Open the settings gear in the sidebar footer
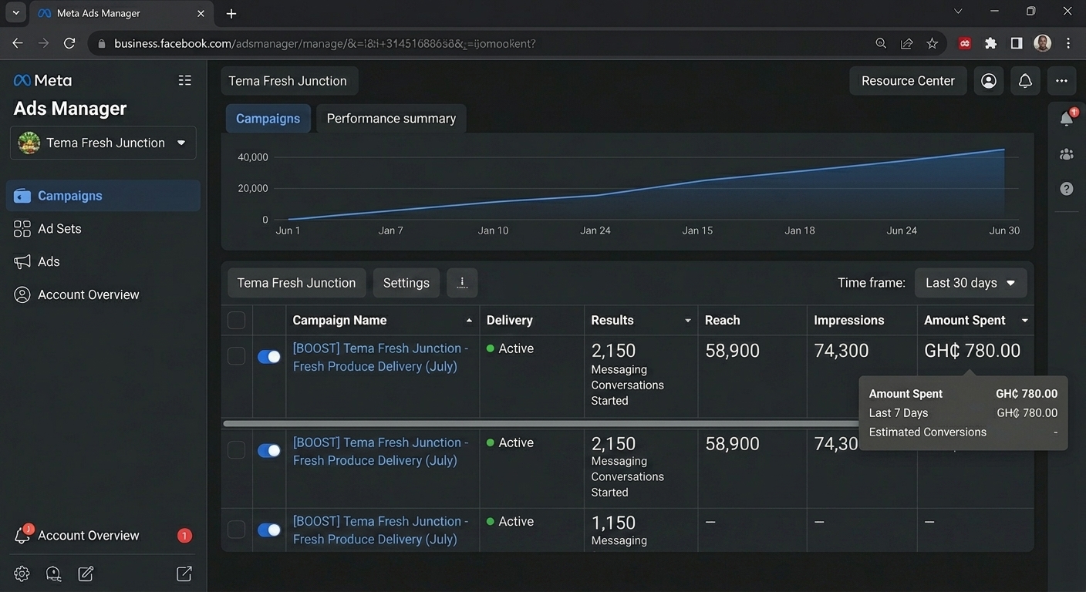Screen dimensions: 1086x592 22,573
